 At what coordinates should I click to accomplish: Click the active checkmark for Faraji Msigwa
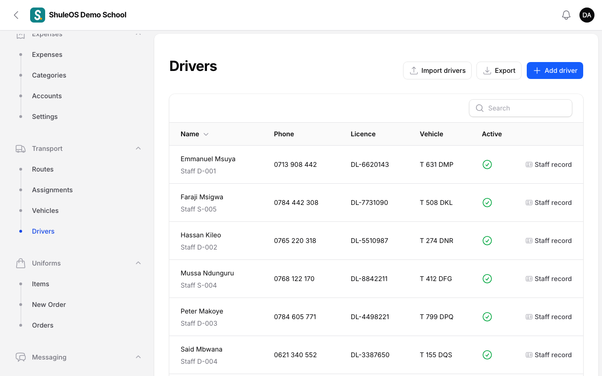(487, 203)
